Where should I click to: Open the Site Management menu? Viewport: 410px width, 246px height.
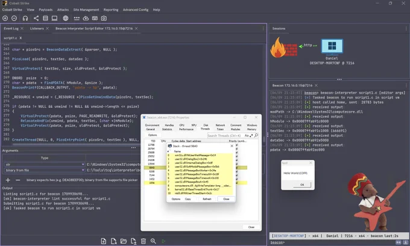(86, 10)
